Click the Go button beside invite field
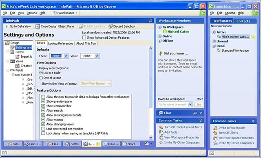 pos(199,104)
